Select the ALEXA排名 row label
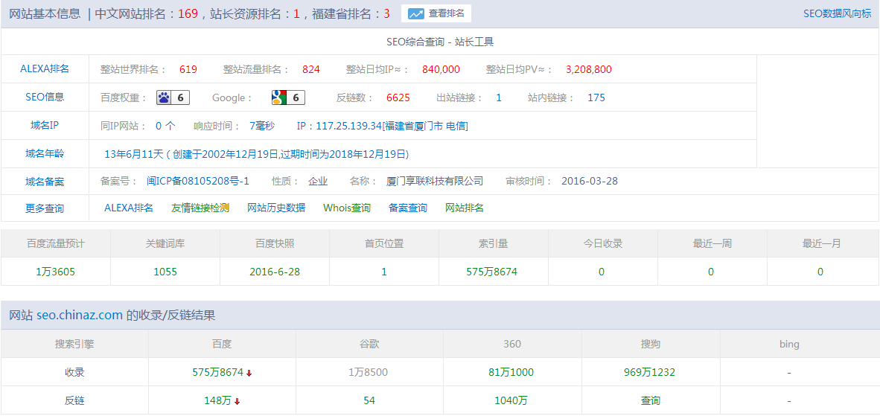The height and width of the screenshot is (416, 880). click(45, 69)
